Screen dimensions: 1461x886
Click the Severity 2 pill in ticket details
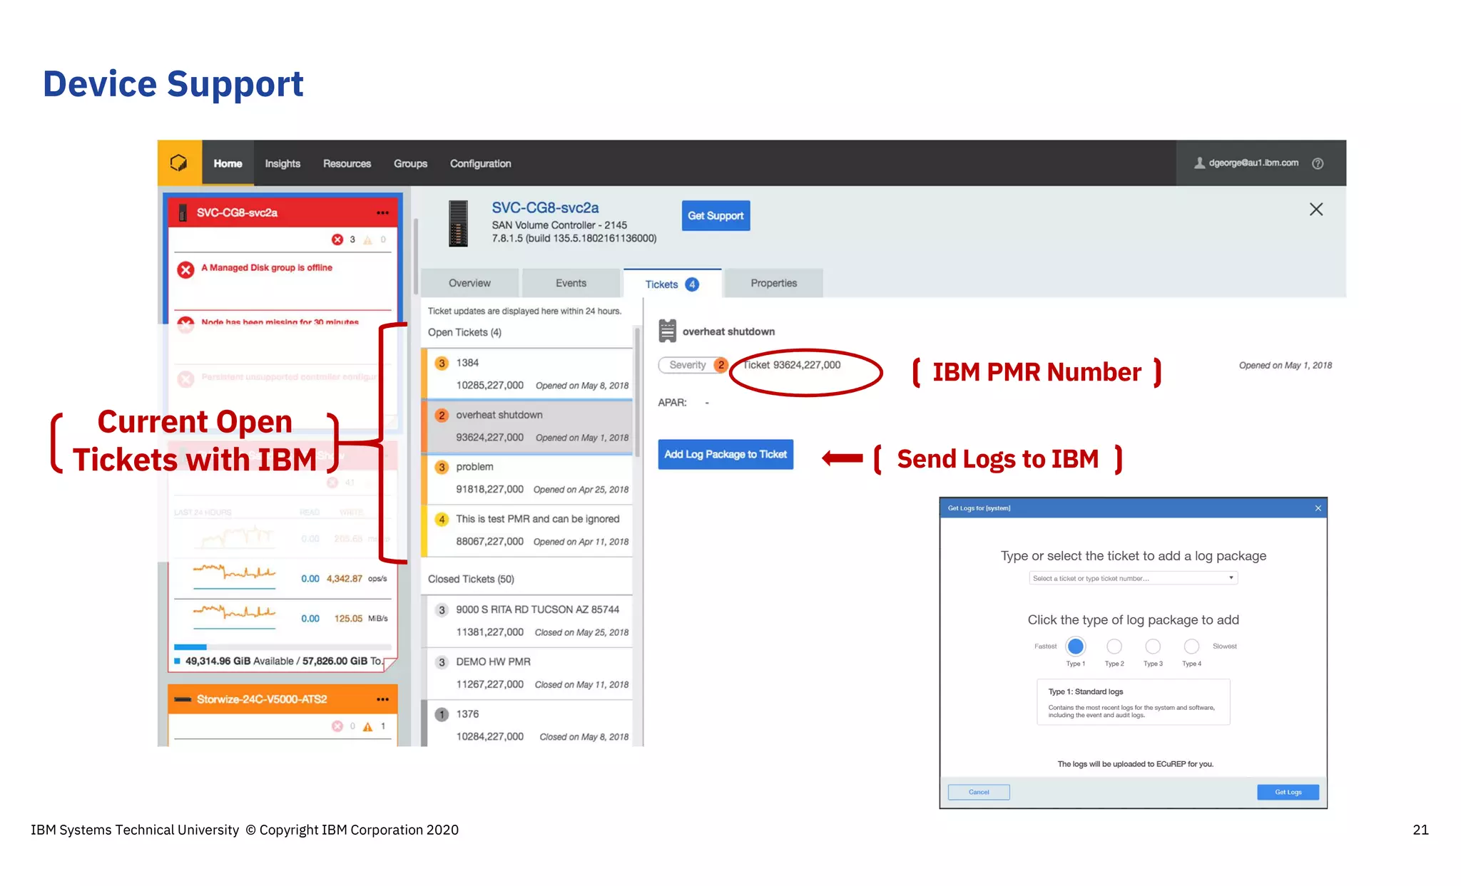[x=693, y=365]
